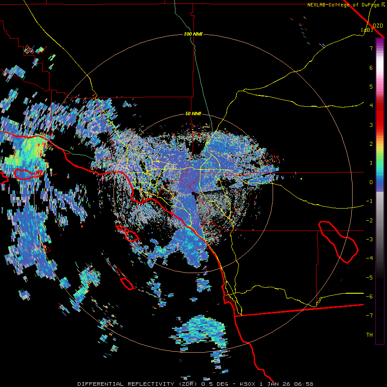The image size is (387, 387).
Task: Click the 7 value on the scale
Action: point(371,48)
